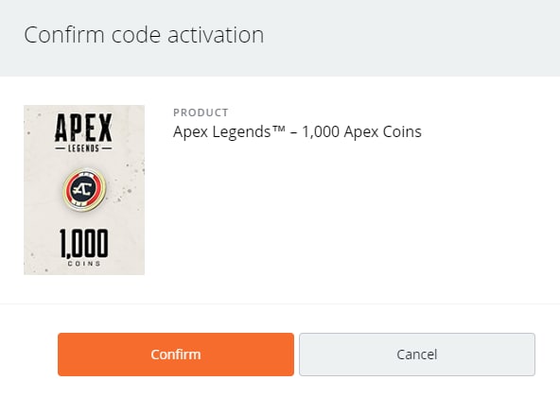The height and width of the screenshot is (398, 560).
Task: Click the COINS word on the card
Action: 84,264
